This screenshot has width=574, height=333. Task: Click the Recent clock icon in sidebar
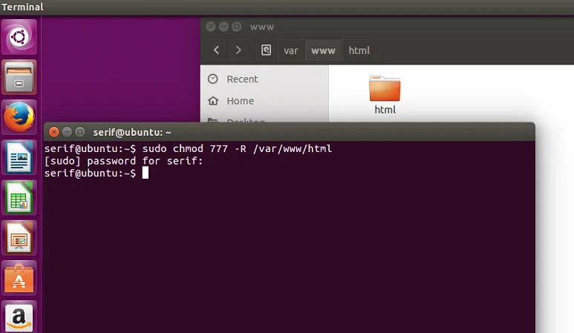click(x=212, y=79)
